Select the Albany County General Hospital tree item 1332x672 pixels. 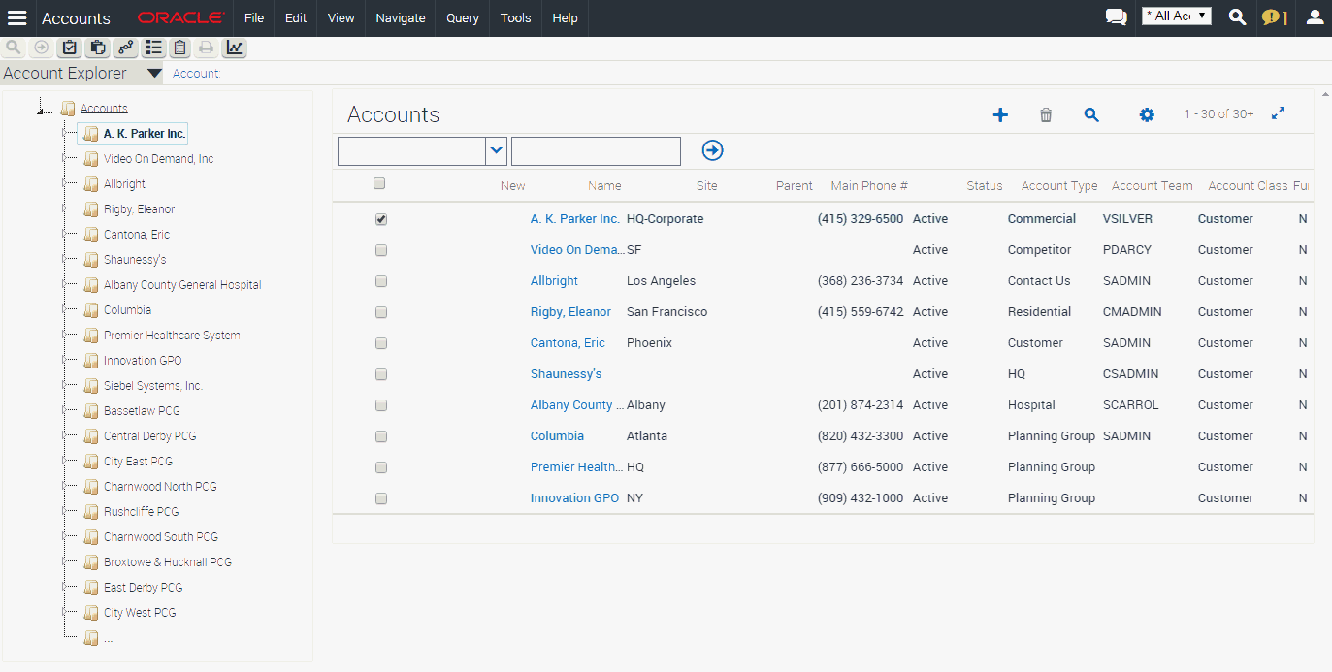(181, 284)
